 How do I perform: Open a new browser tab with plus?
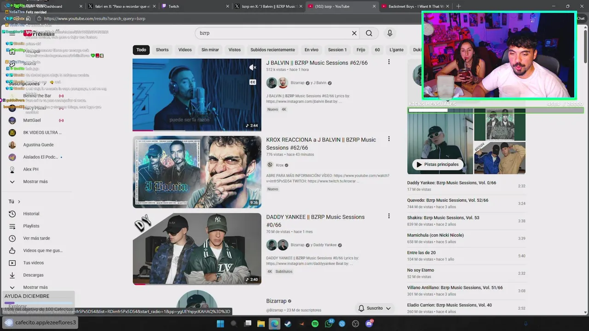coord(458,6)
